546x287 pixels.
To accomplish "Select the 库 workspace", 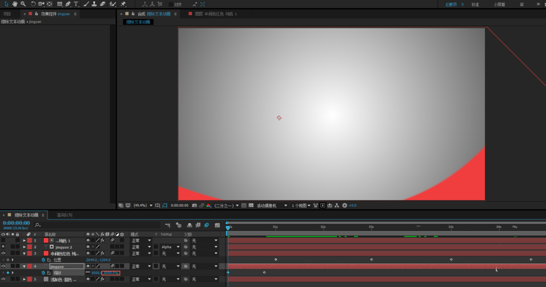I will point(521,4).
